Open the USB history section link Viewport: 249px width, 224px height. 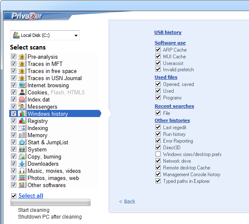pos(168,32)
